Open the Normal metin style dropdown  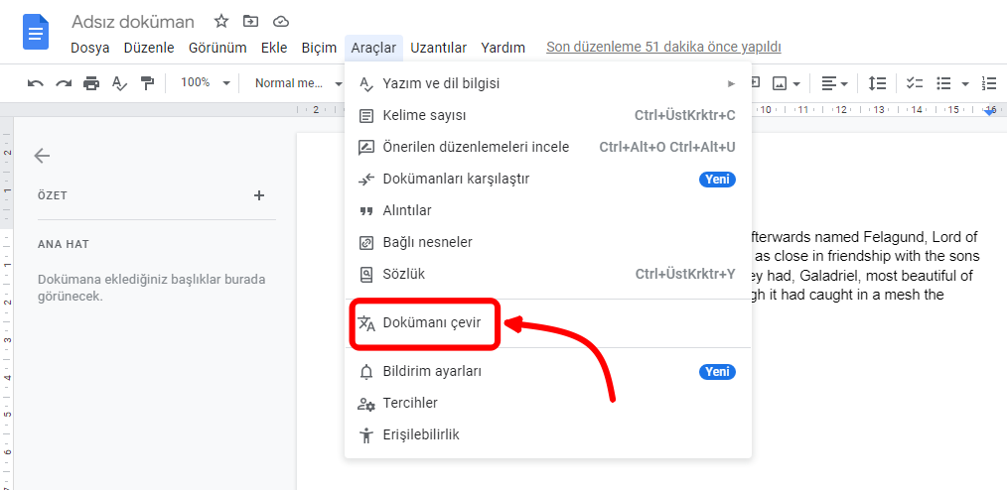point(295,83)
